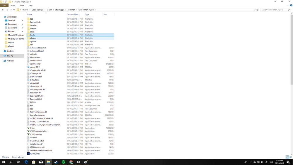Image resolution: width=293 pixels, height=165 pixels.
Task: Open Documents in the navigation pane
Action: pos(13,28)
